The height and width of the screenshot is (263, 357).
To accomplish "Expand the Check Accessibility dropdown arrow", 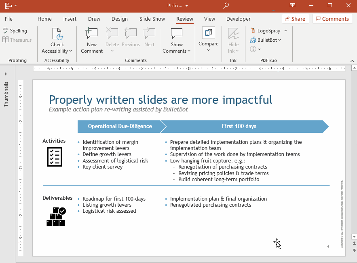I will [x=70, y=51].
